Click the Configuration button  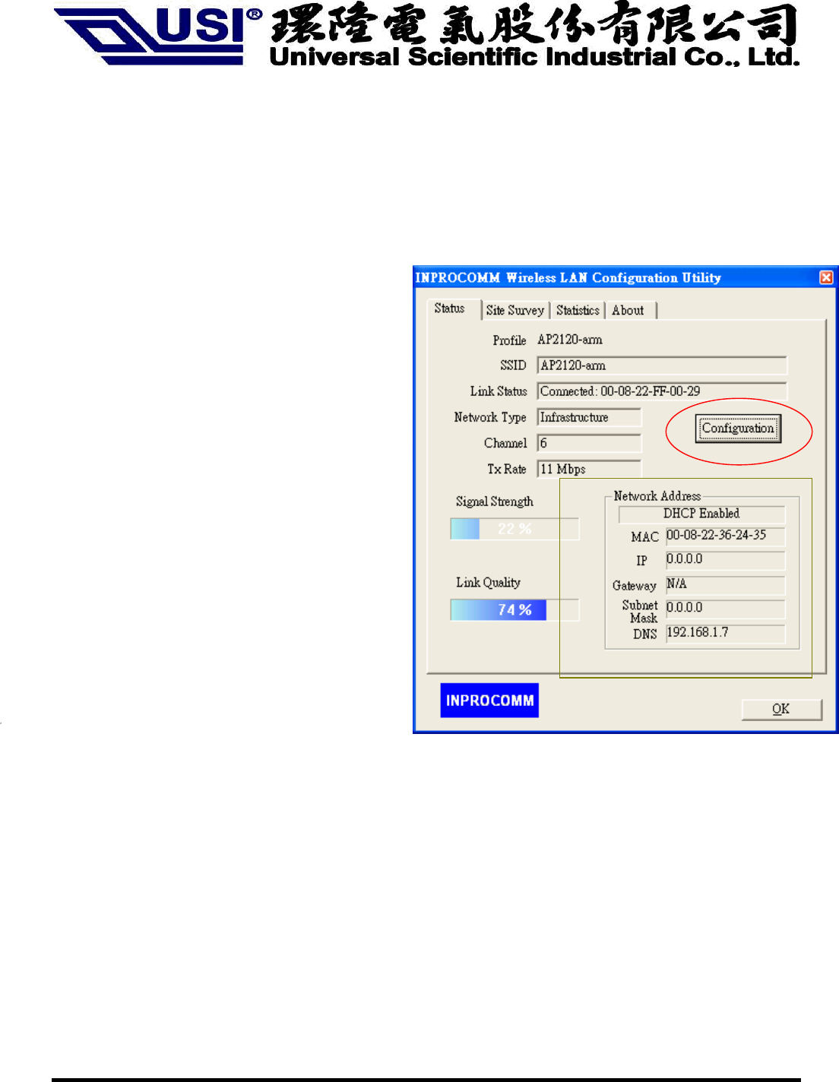(738, 429)
